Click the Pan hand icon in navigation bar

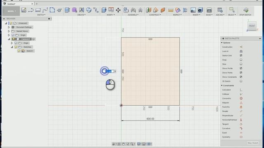123,144
